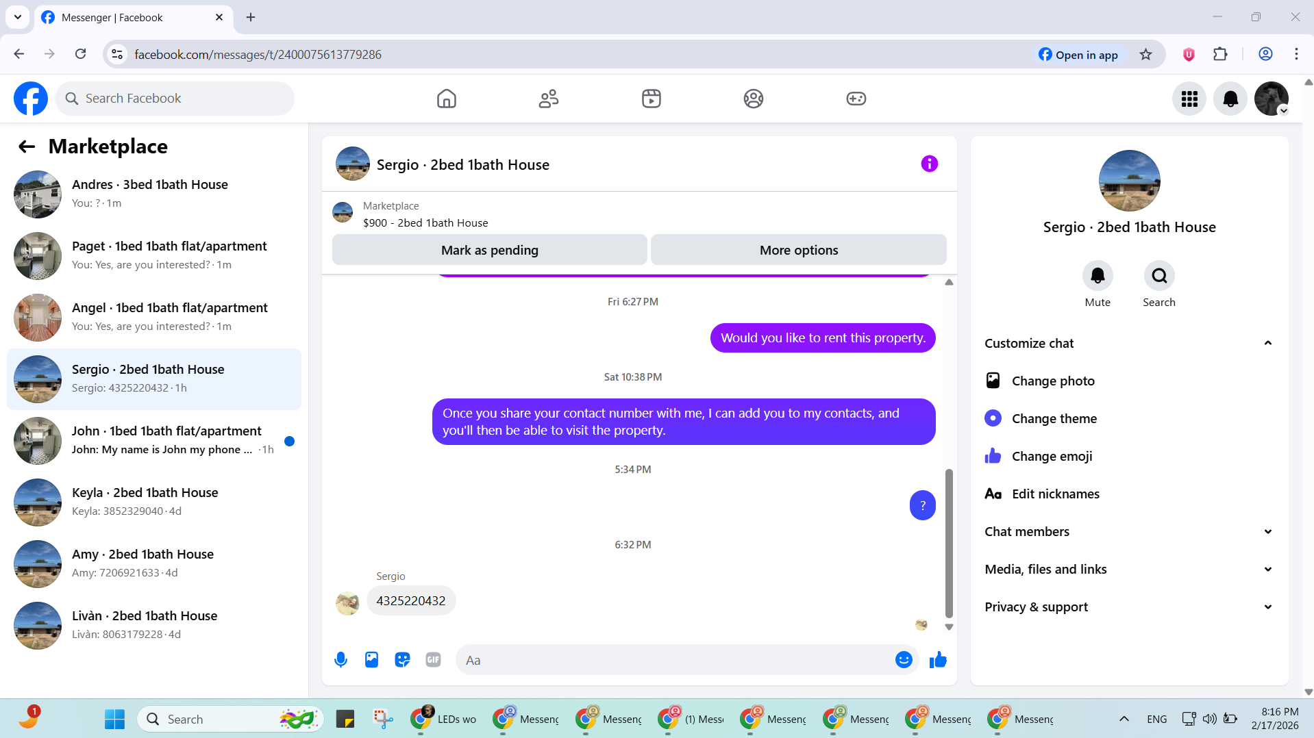Select the Sergio 2bed 1bath House chat

154,379
